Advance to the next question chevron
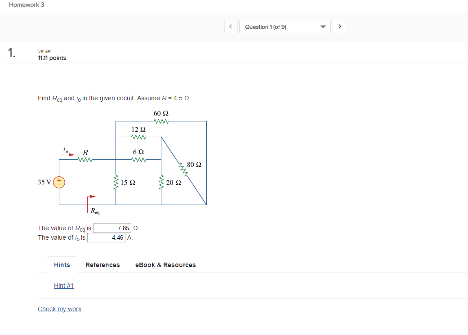The image size is (468, 335). click(339, 27)
